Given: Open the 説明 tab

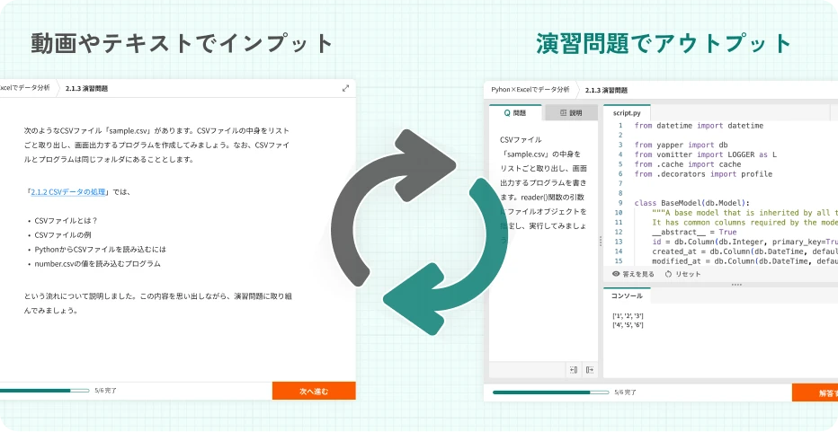Looking at the screenshot, I should click(x=570, y=113).
